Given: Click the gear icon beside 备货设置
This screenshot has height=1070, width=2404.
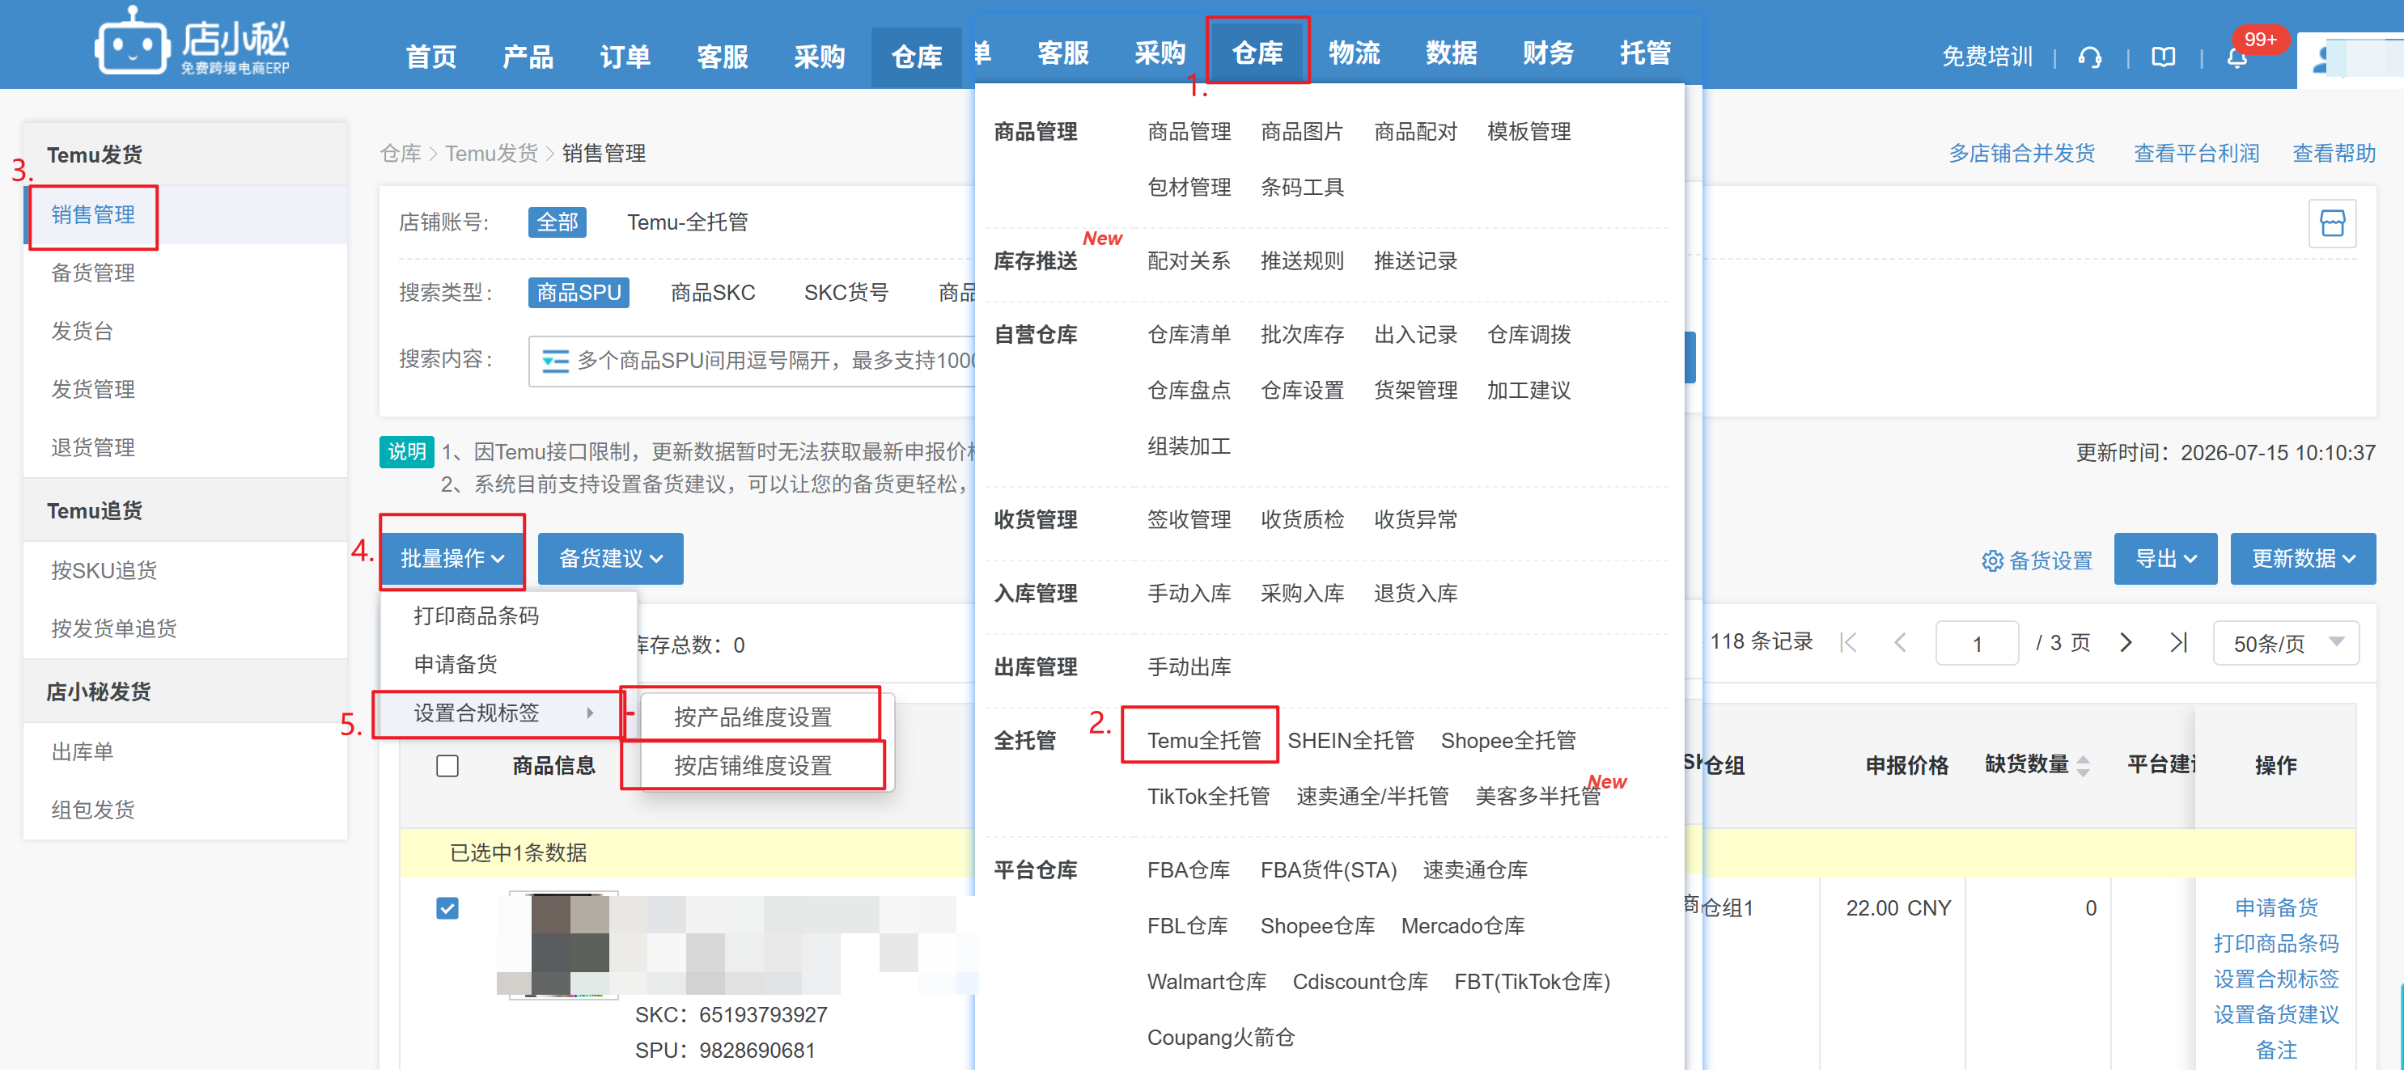Looking at the screenshot, I should (x=1991, y=560).
